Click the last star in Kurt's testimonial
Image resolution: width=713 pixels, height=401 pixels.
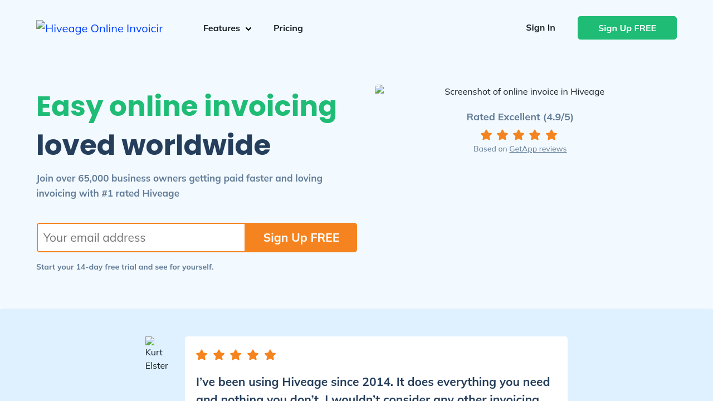[x=270, y=355]
